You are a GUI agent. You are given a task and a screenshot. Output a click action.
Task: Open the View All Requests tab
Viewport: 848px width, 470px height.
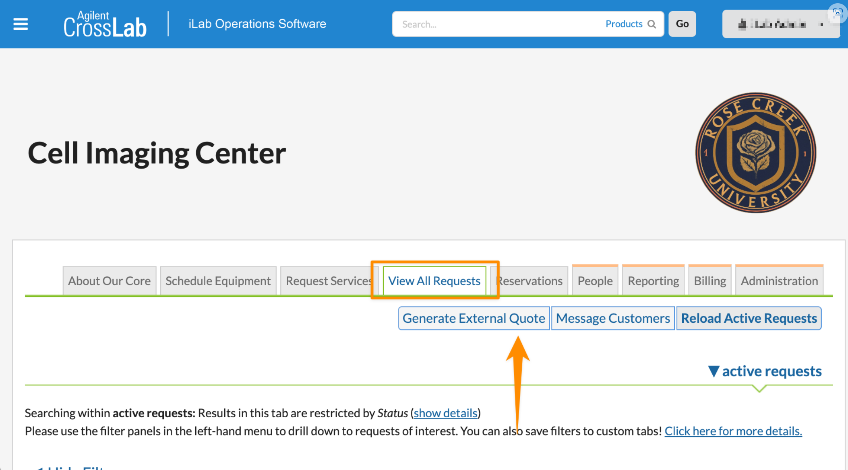tap(434, 281)
